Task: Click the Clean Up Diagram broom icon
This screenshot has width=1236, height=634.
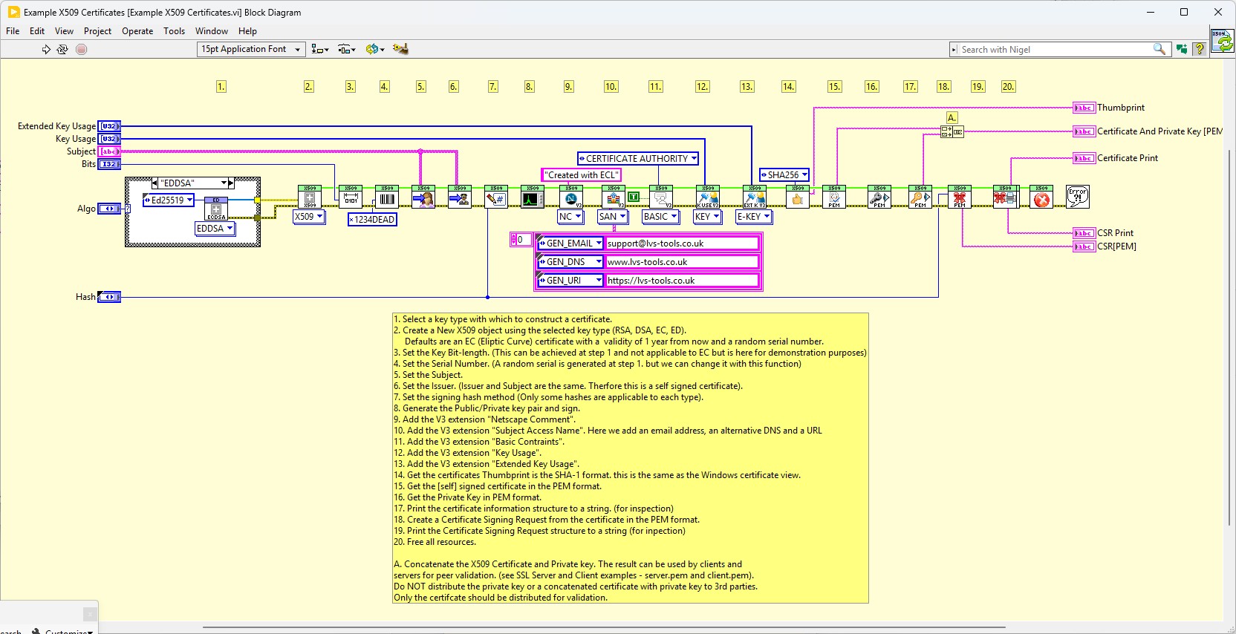Action: click(400, 49)
